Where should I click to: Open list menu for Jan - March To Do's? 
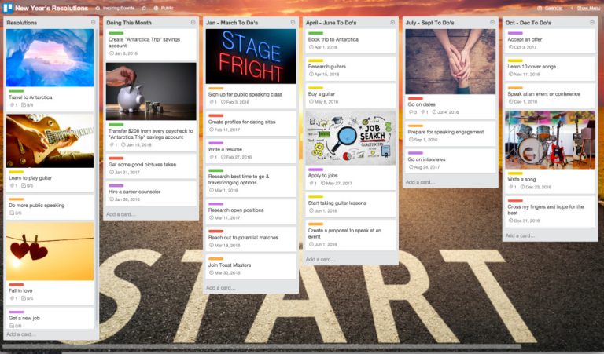[x=293, y=23]
